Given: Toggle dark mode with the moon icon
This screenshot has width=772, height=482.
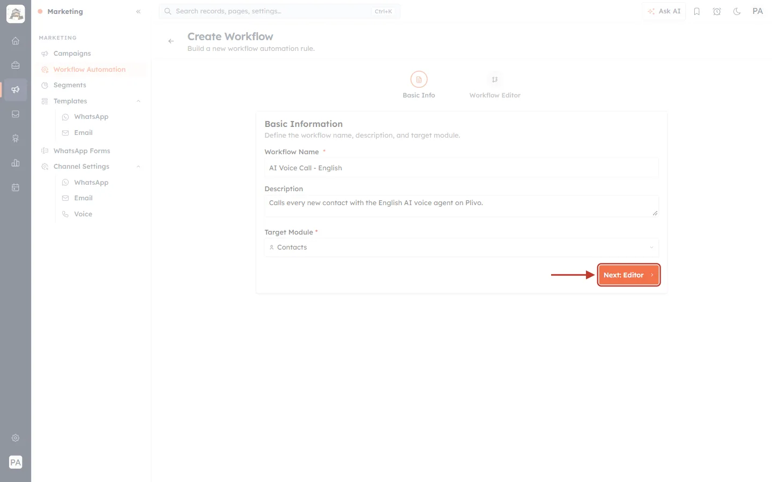Looking at the screenshot, I should tap(737, 11).
